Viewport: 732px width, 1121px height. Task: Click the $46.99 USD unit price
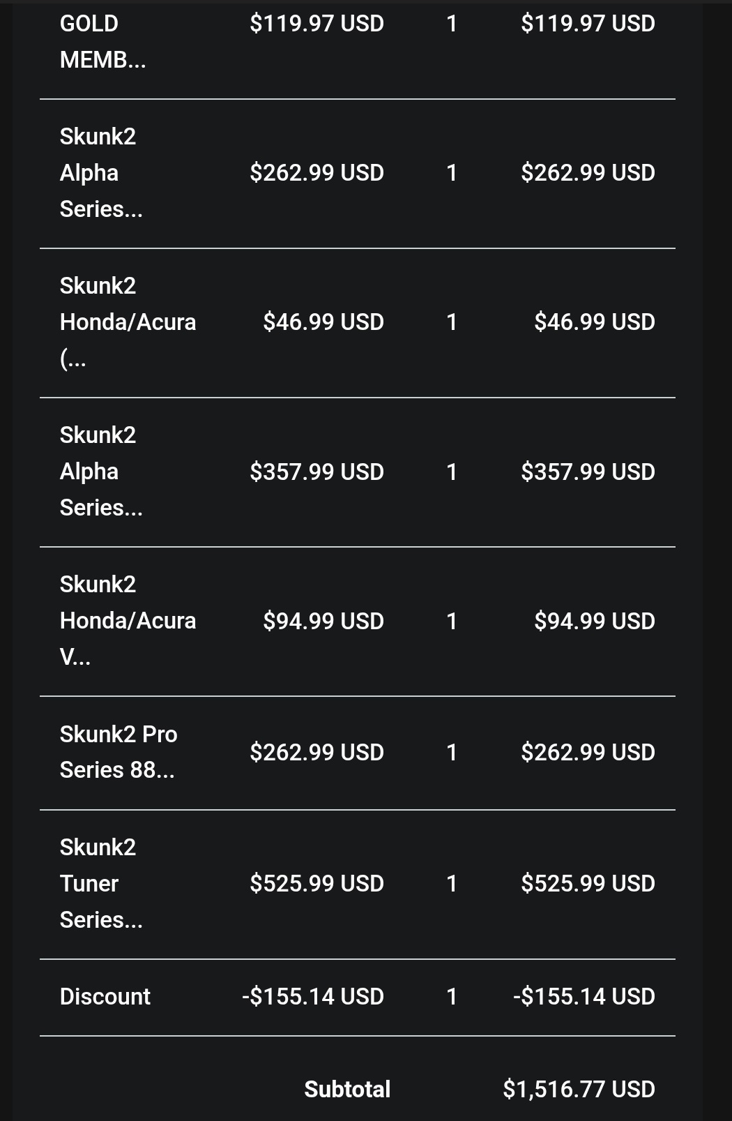coord(323,322)
